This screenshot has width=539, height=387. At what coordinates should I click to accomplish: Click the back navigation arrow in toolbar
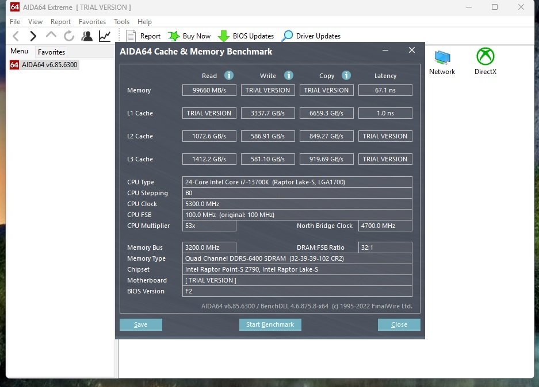tap(16, 36)
